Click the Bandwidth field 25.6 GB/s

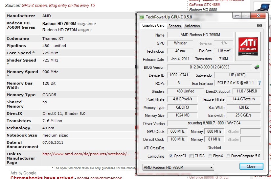pos(244,115)
